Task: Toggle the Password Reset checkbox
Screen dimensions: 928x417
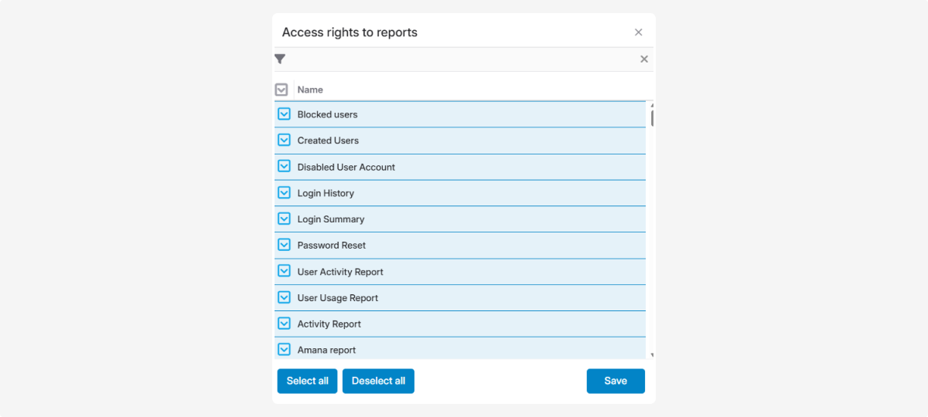Action: pyautogui.click(x=284, y=246)
